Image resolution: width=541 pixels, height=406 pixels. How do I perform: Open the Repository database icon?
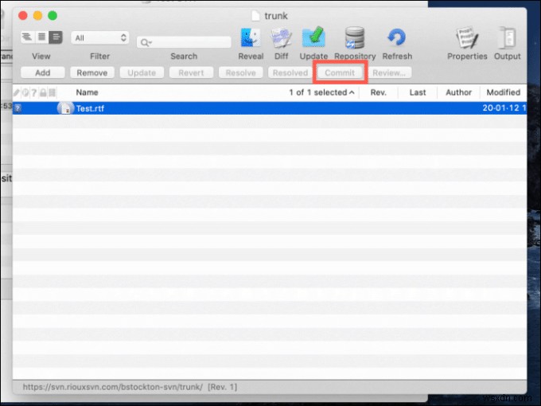pos(355,37)
